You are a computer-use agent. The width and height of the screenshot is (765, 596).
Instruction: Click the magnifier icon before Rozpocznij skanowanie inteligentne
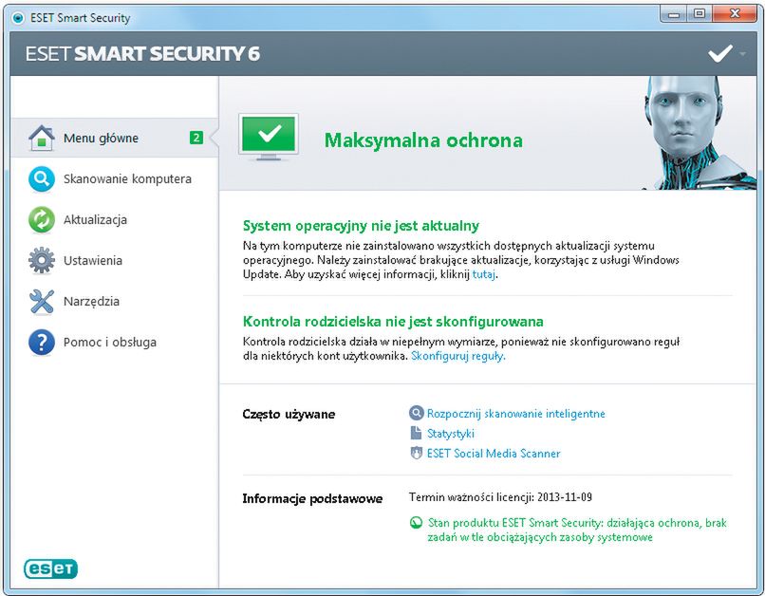click(416, 413)
